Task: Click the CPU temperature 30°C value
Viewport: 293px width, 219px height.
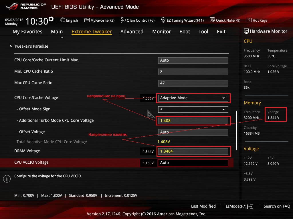Action: tap(271, 56)
